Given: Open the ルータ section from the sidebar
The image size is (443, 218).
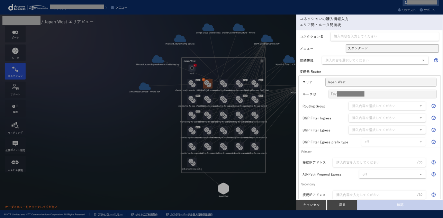Looking at the screenshot, I should point(15,53).
